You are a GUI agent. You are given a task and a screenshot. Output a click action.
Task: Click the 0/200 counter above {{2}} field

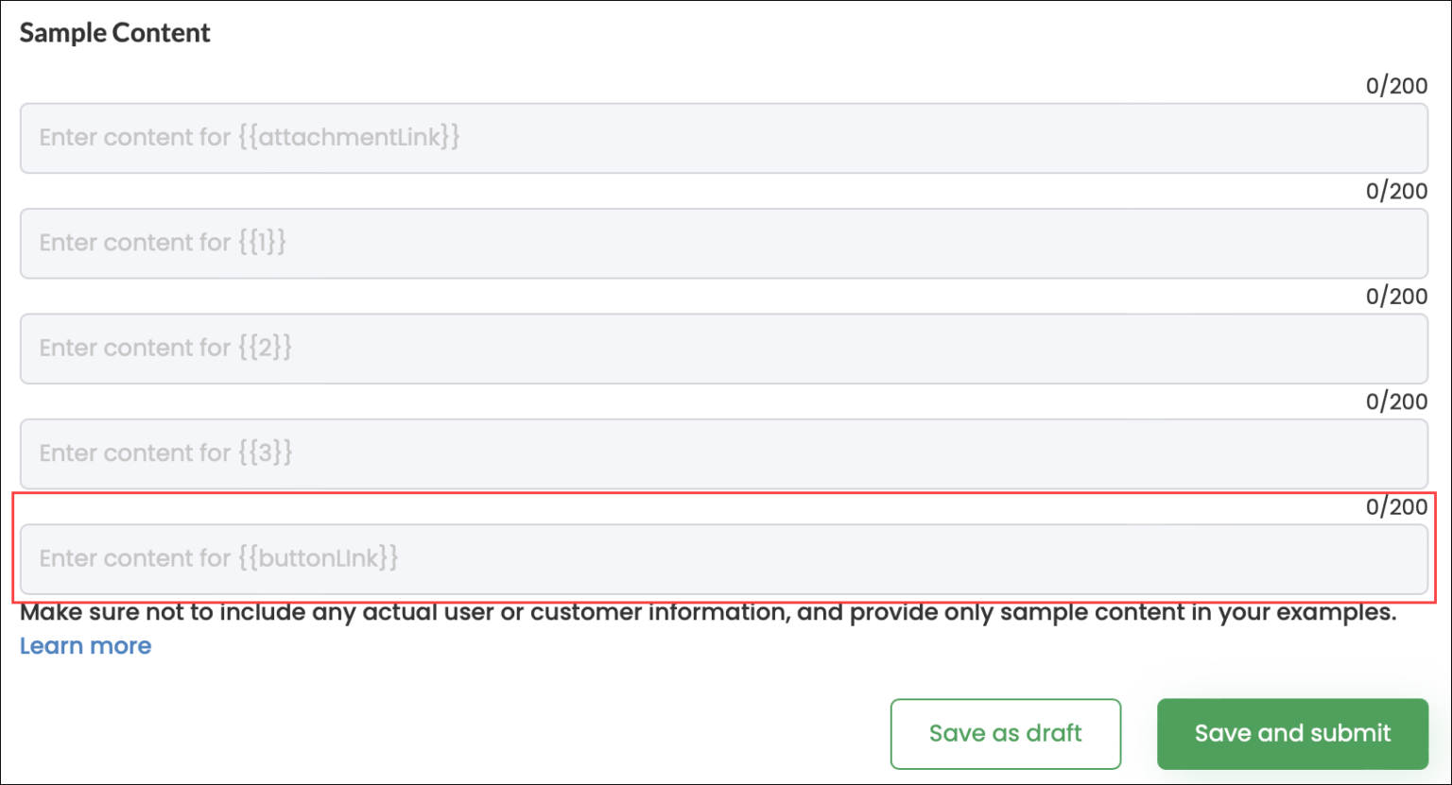[x=1396, y=296]
